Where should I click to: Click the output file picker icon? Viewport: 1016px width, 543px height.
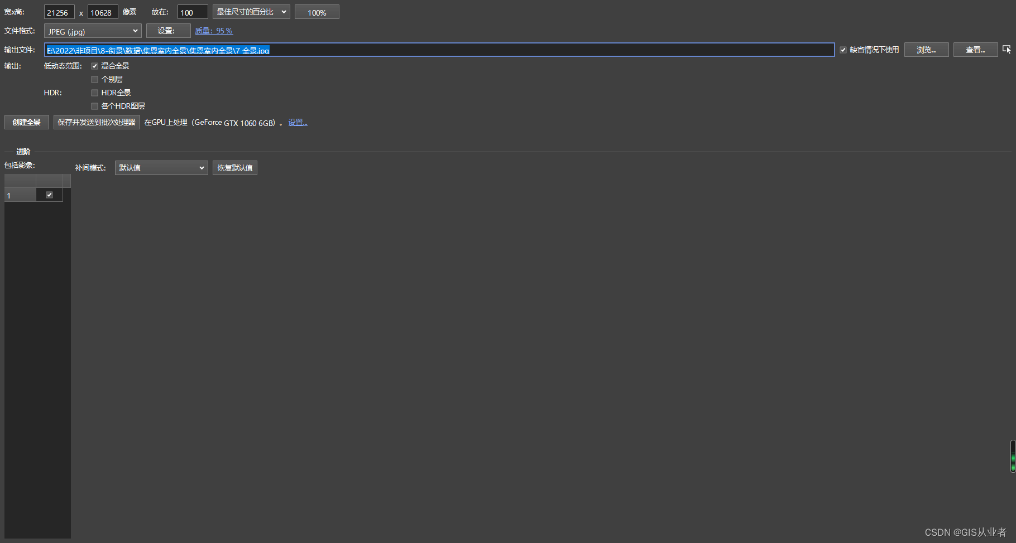(x=1007, y=50)
